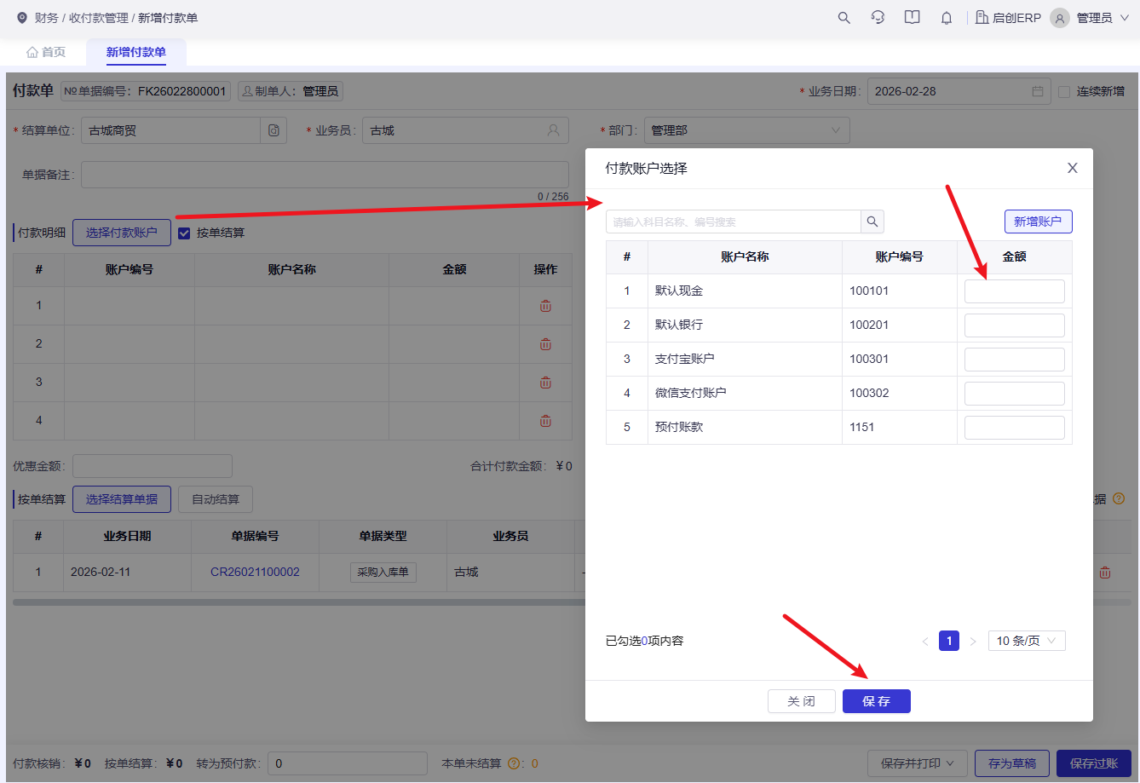The height and width of the screenshot is (783, 1140).
Task: Click the 保存 button in dialog
Action: (877, 701)
